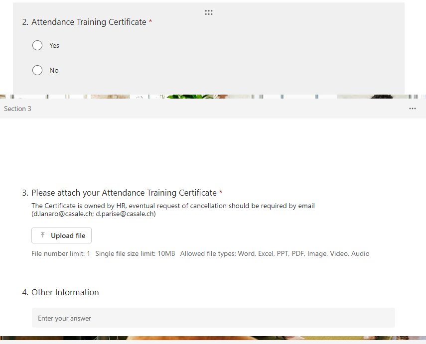The height and width of the screenshot is (344, 426).
Task: Click the Section 3 header label
Action: point(17,109)
